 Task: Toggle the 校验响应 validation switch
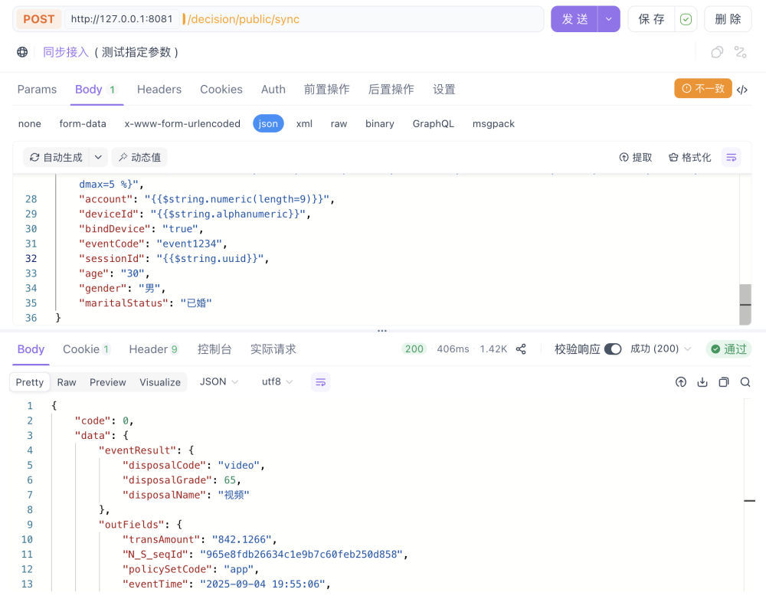(x=613, y=349)
